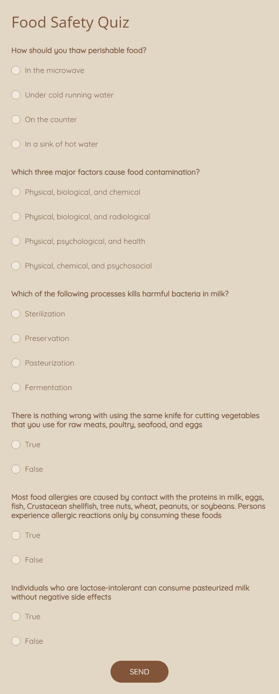This screenshot has width=279, height=694.
Task: Pick "Physical, psychological, and health" option
Action: [x=16, y=241]
